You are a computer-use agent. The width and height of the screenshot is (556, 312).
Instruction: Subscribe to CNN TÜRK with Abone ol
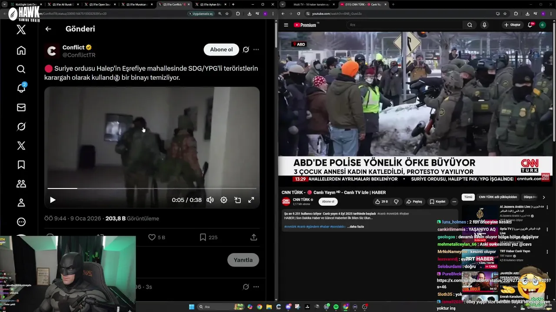328,201
